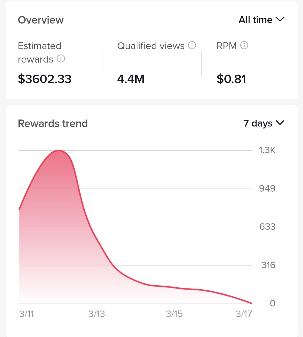303x337 pixels.
Task: Expand the 7 days range dropdown
Action: click(264, 123)
